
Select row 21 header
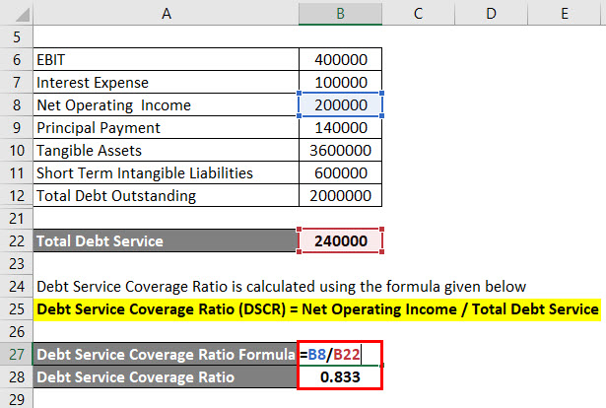pyautogui.click(x=17, y=219)
